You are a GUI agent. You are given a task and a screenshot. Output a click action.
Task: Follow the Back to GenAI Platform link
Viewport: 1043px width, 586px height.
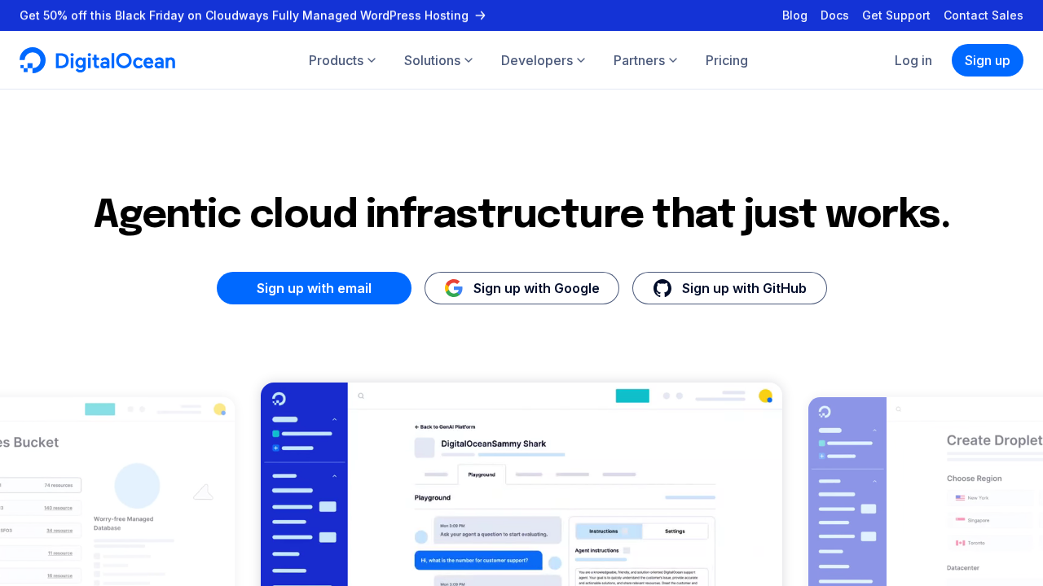click(x=445, y=426)
